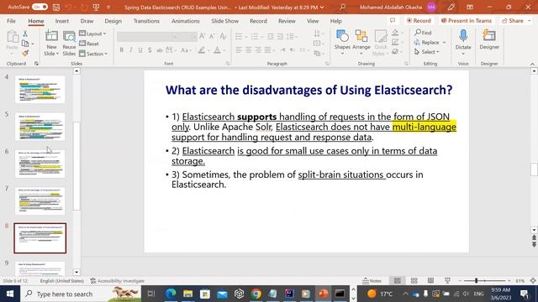Expand the Layout dropdown
This screenshot has height=302, width=538.
[92, 34]
